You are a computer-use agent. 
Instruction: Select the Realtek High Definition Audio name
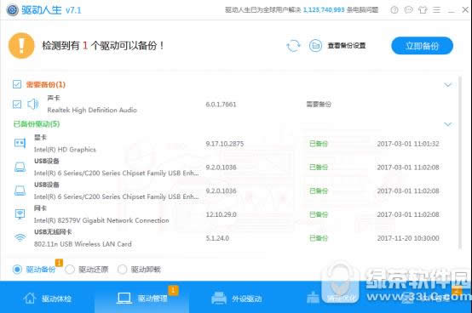point(92,110)
